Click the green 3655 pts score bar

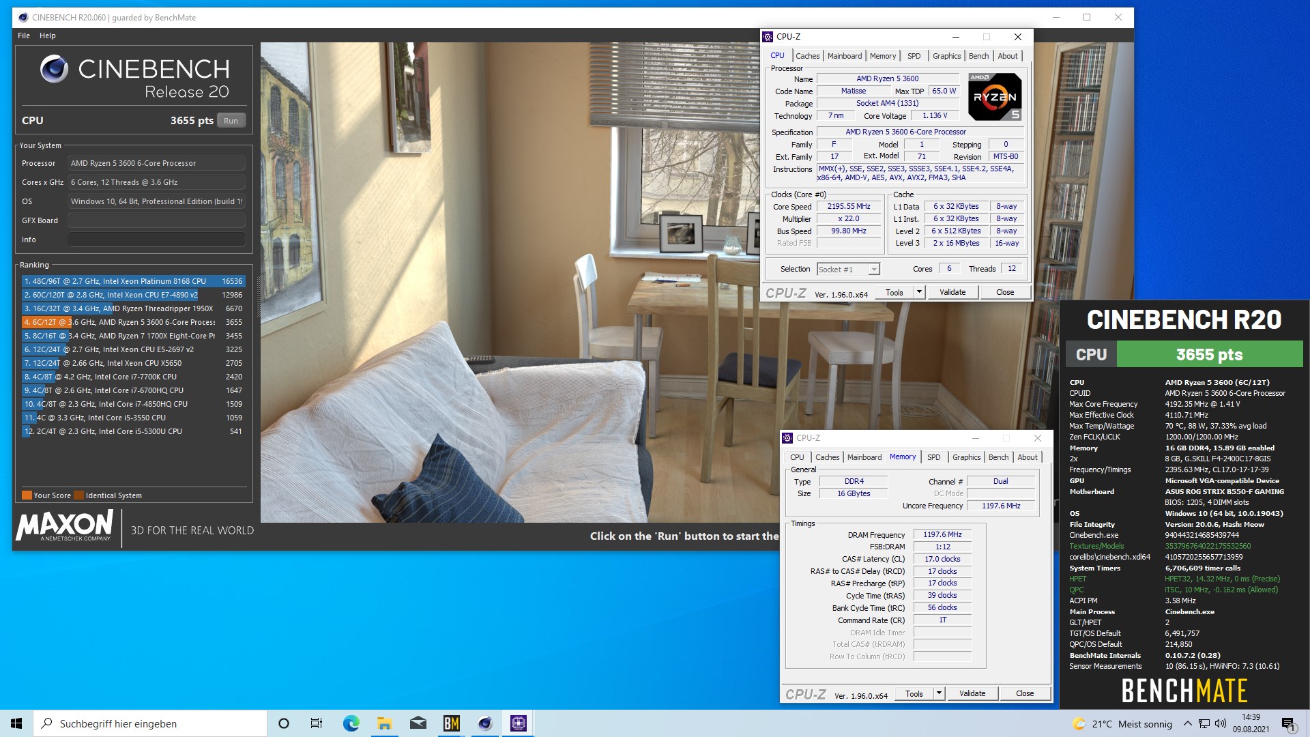[x=1210, y=355]
